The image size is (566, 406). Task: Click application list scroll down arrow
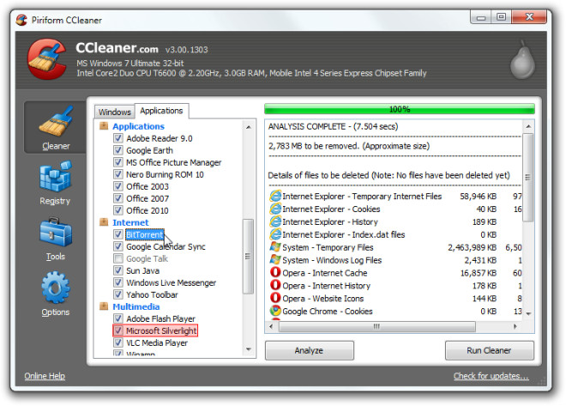tap(249, 349)
